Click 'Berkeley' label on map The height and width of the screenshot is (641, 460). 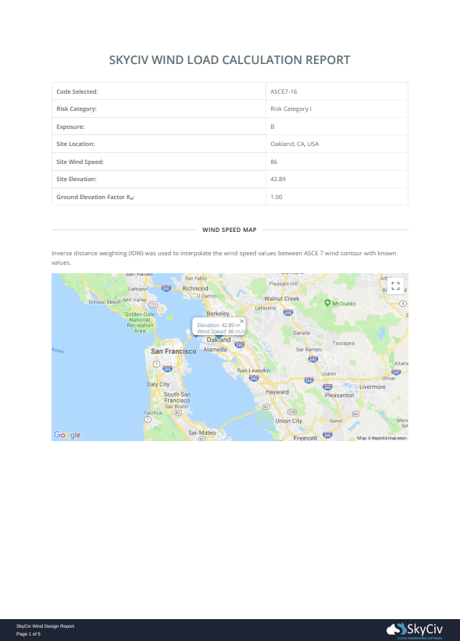[x=218, y=314]
